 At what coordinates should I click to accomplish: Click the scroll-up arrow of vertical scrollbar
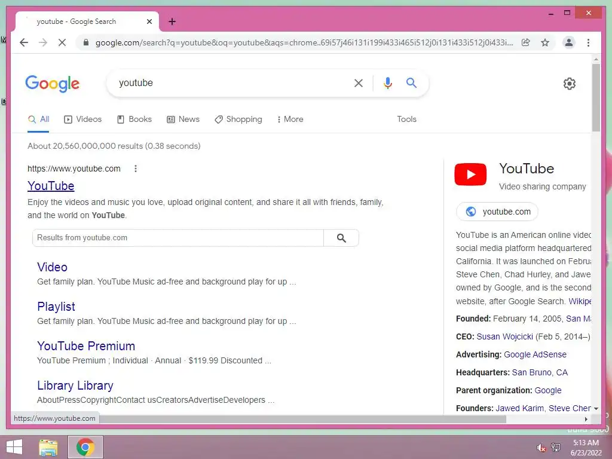(596, 59)
